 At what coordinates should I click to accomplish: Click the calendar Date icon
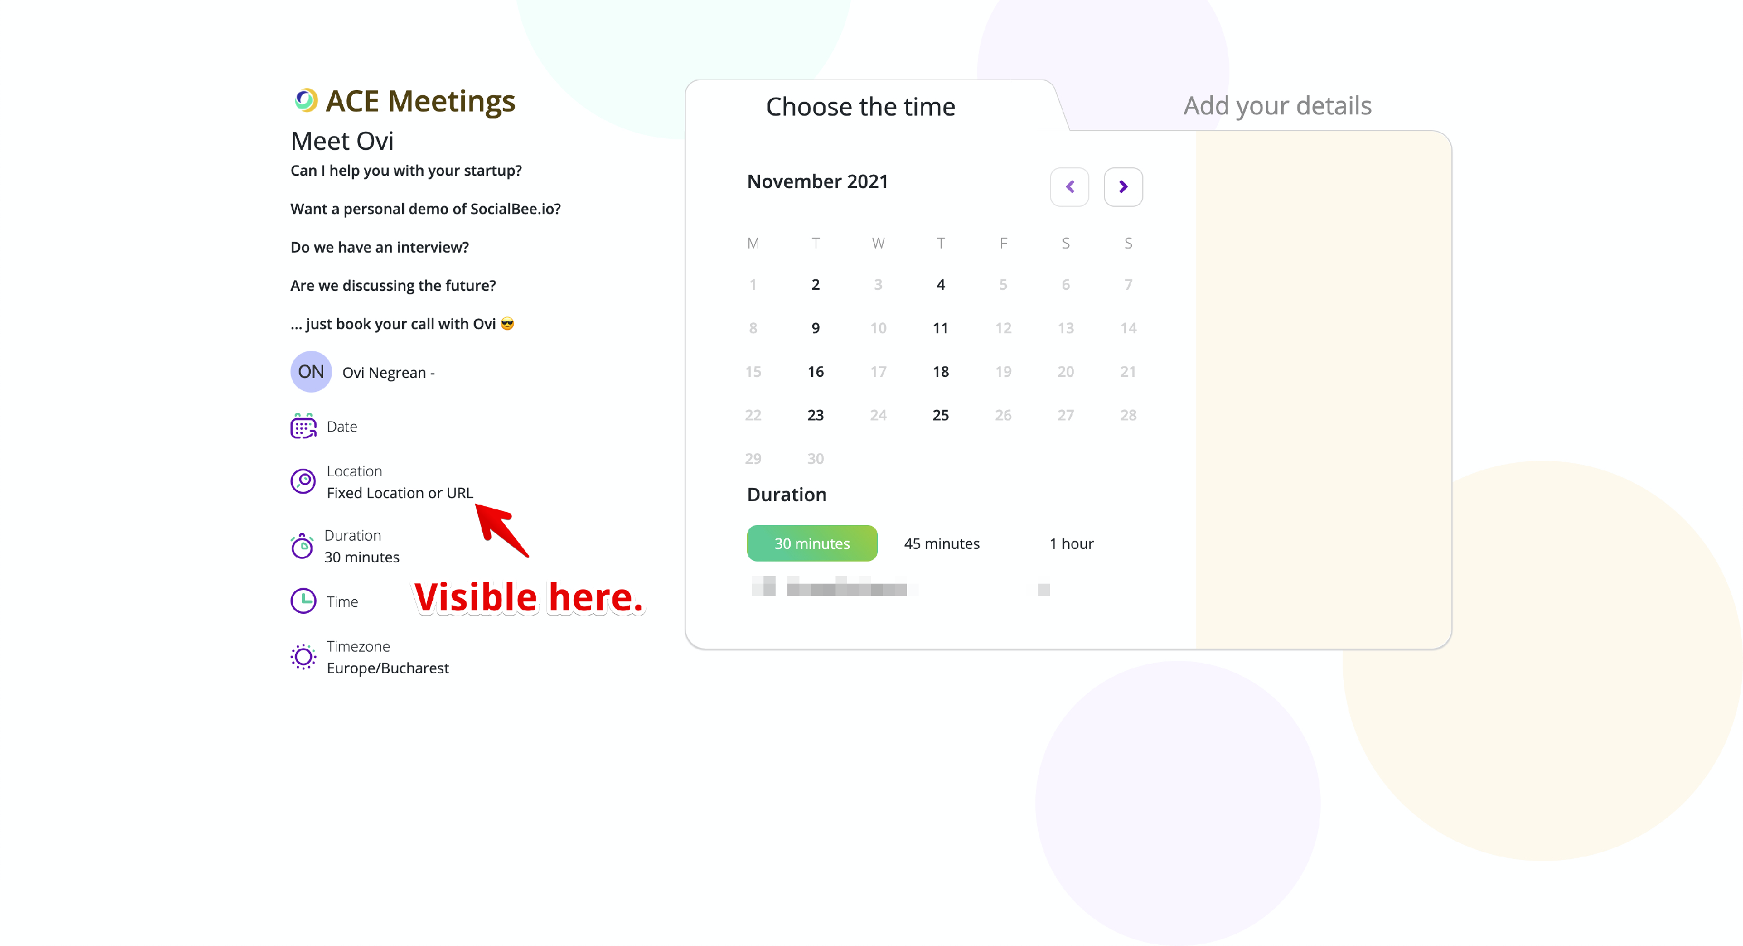[x=303, y=426]
